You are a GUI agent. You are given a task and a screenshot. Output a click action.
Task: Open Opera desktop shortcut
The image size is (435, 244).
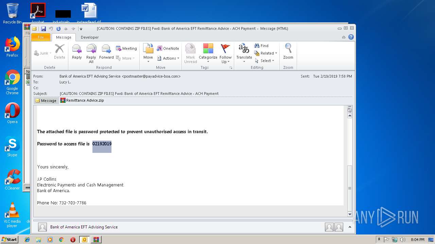(12, 113)
